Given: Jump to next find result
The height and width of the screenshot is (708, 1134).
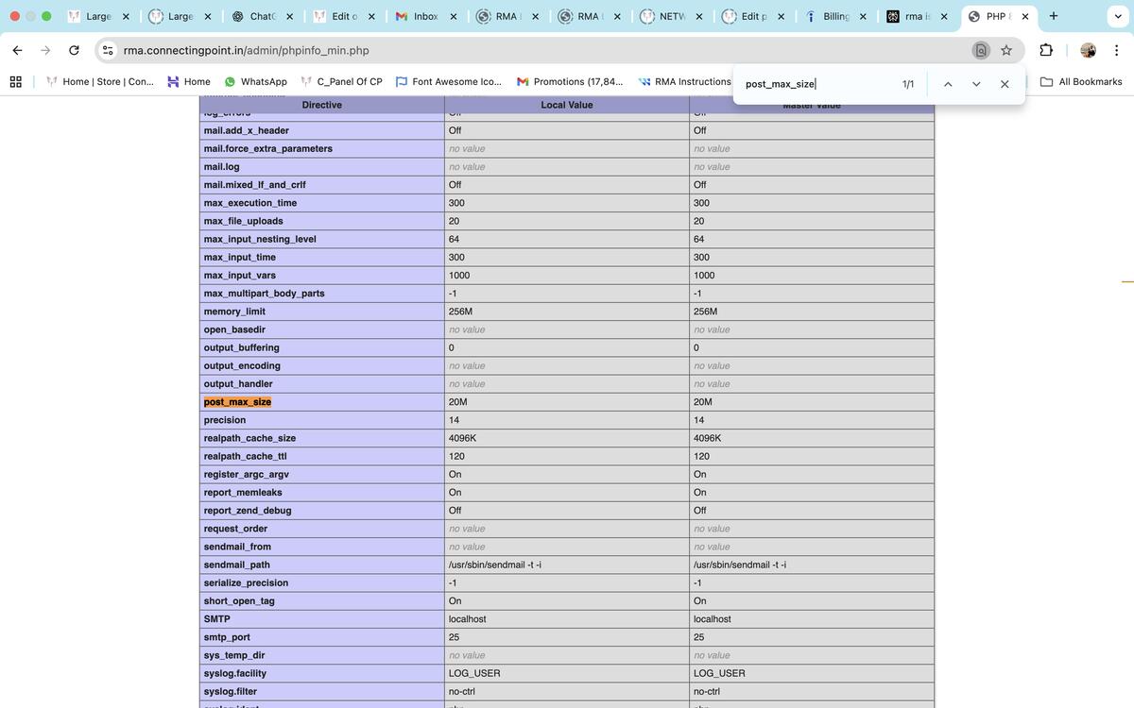Looking at the screenshot, I should 976,84.
